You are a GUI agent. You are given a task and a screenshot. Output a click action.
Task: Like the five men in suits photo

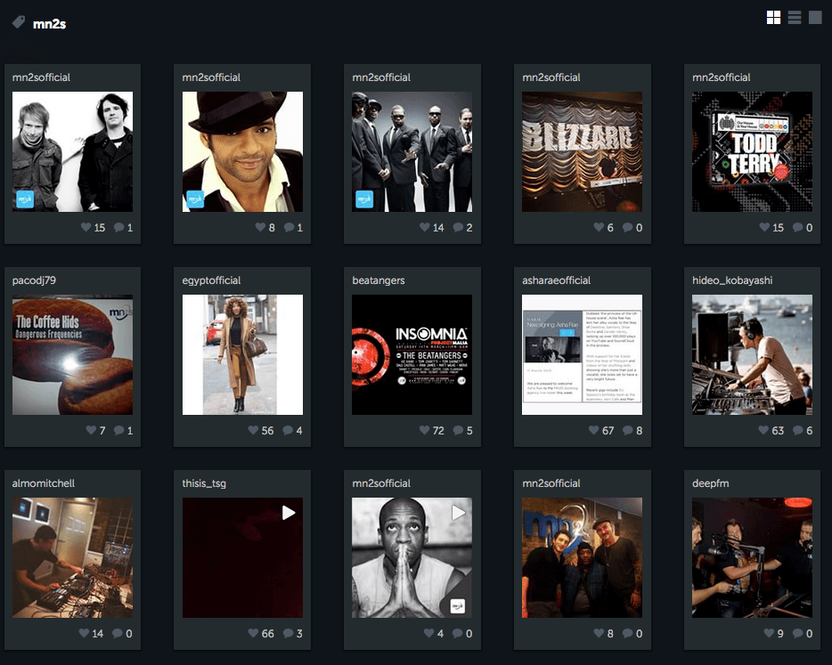[x=425, y=228]
